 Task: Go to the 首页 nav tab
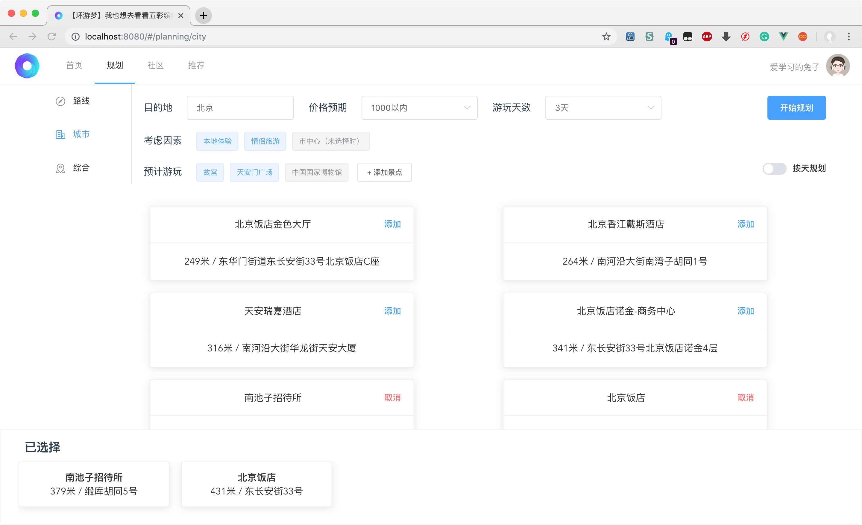pos(74,66)
